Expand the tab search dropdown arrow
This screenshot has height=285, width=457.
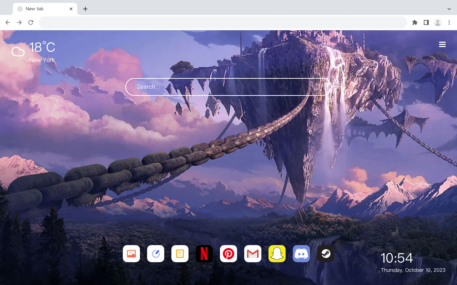point(449,9)
